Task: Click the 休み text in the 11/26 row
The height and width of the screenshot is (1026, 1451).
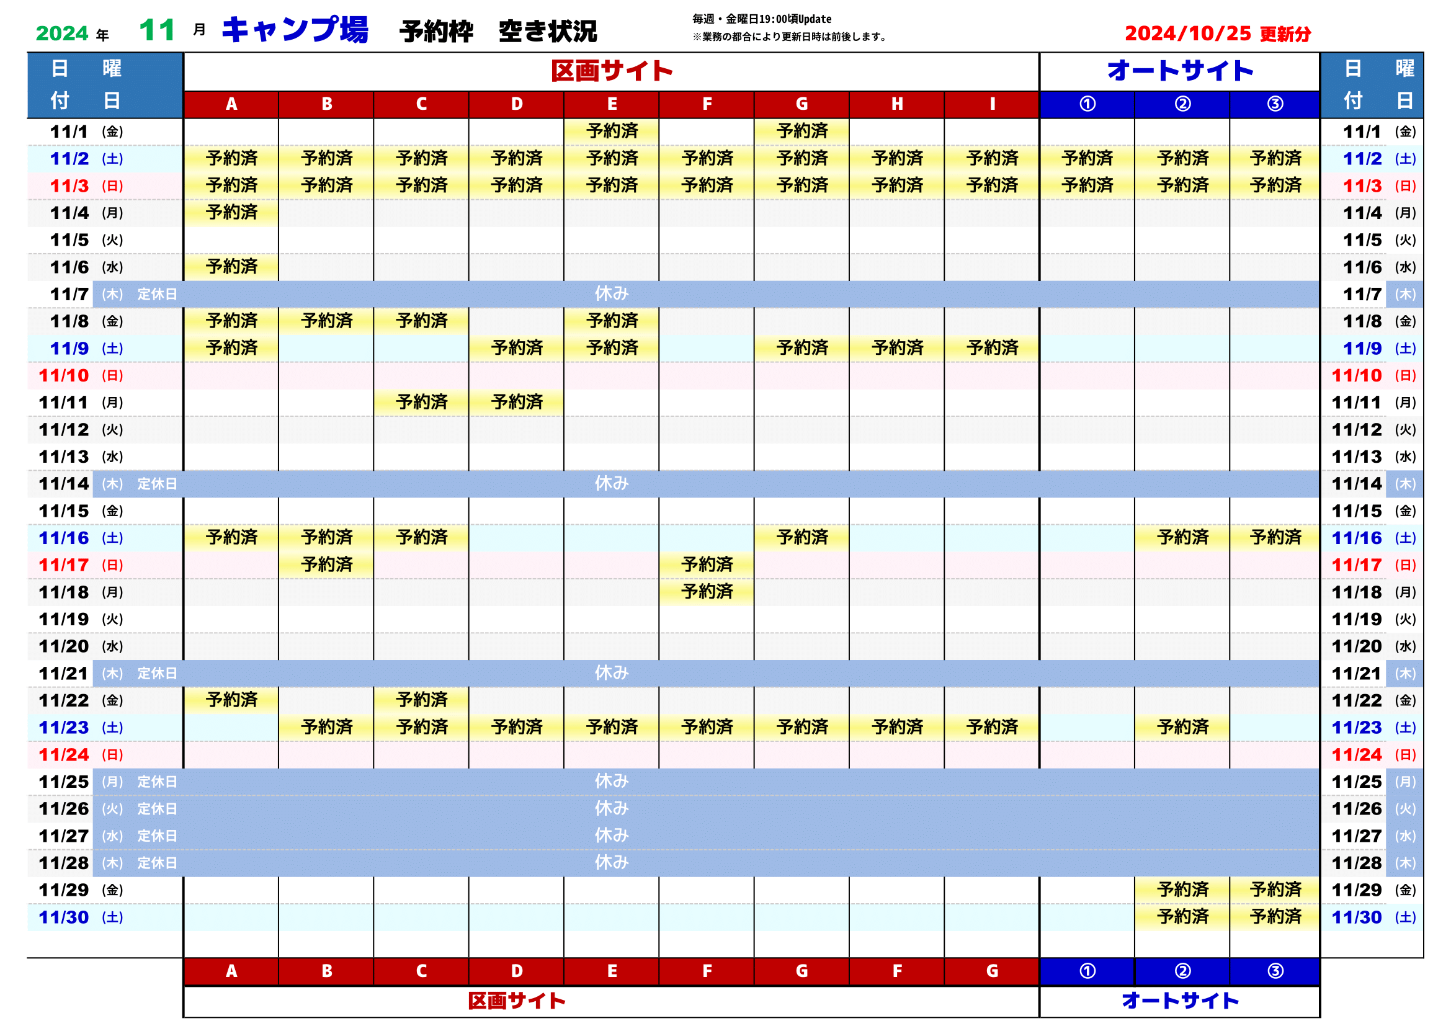Action: tap(611, 808)
